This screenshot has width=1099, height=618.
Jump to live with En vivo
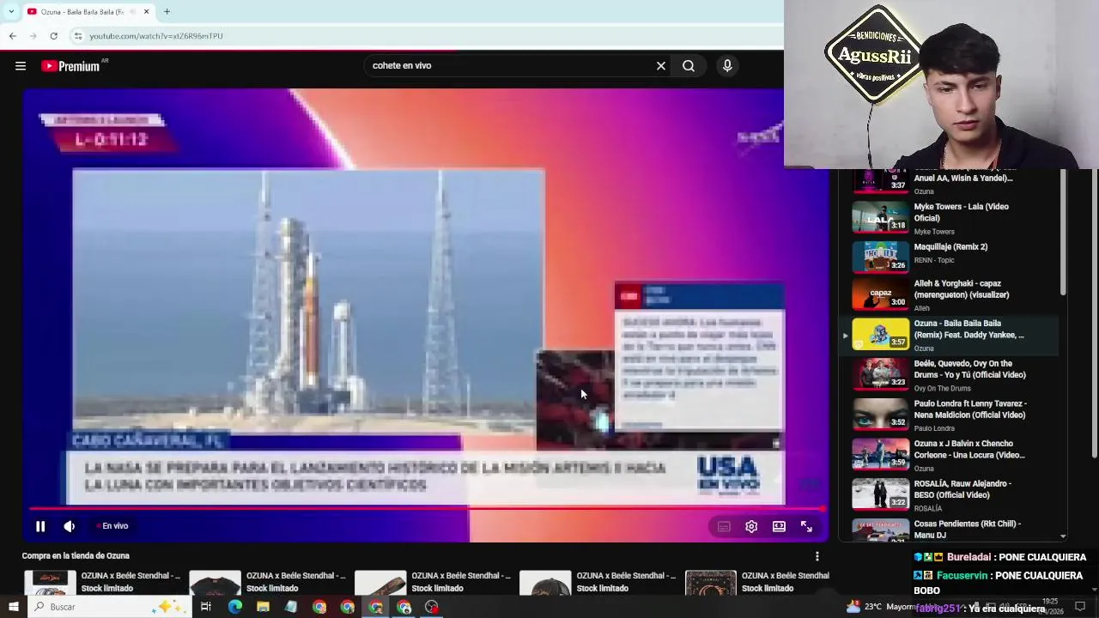(112, 526)
